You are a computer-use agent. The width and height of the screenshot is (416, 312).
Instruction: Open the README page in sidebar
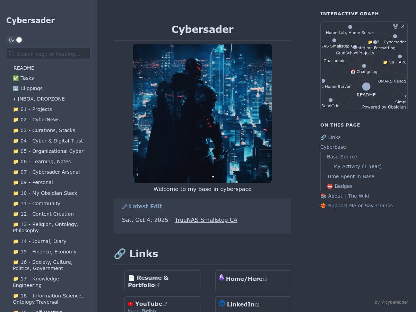click(x=24, y=68)
